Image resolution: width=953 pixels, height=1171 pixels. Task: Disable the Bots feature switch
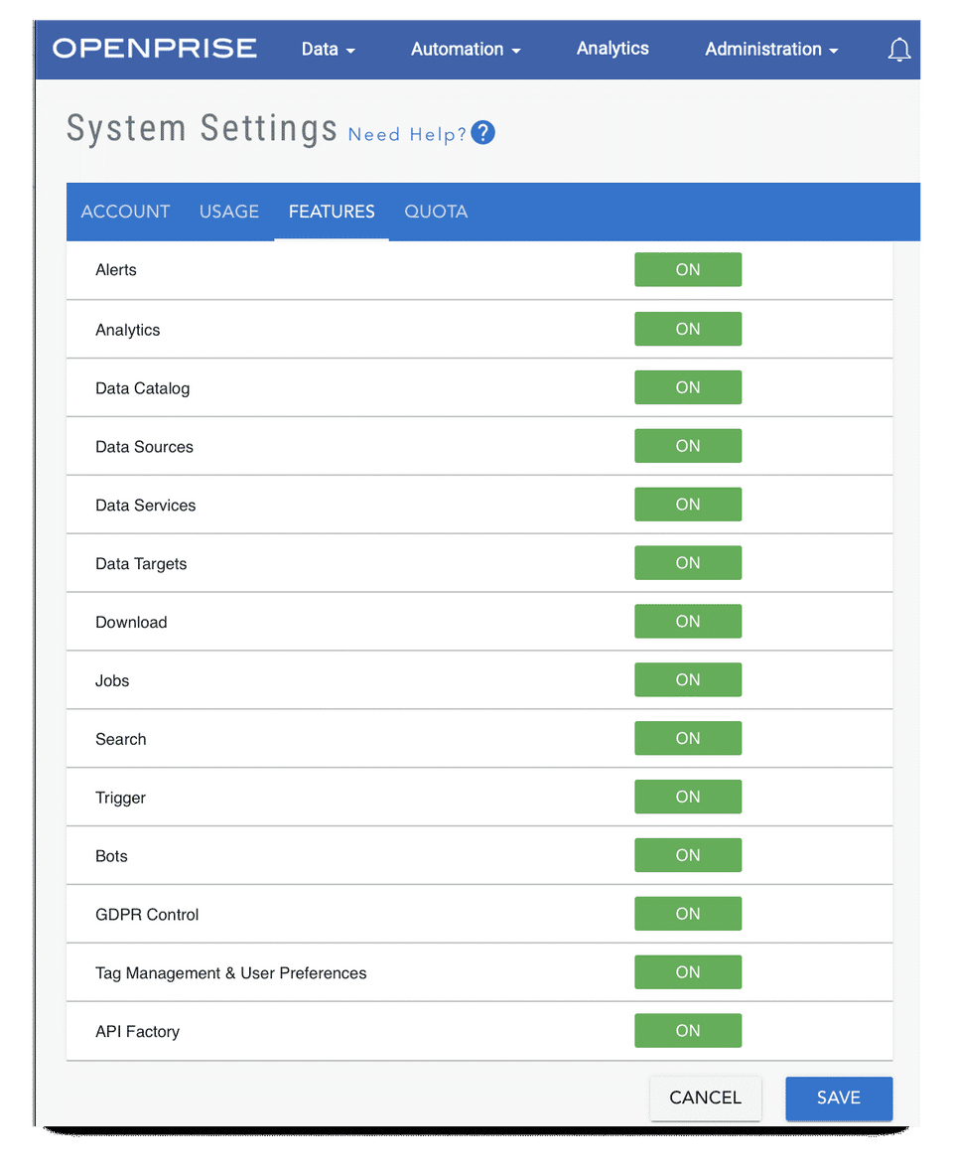click(x=688, y=855)
